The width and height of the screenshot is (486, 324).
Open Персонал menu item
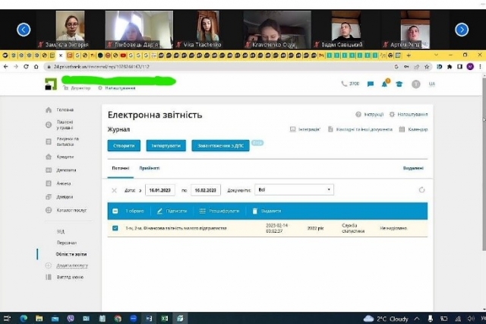pos(67,243)
